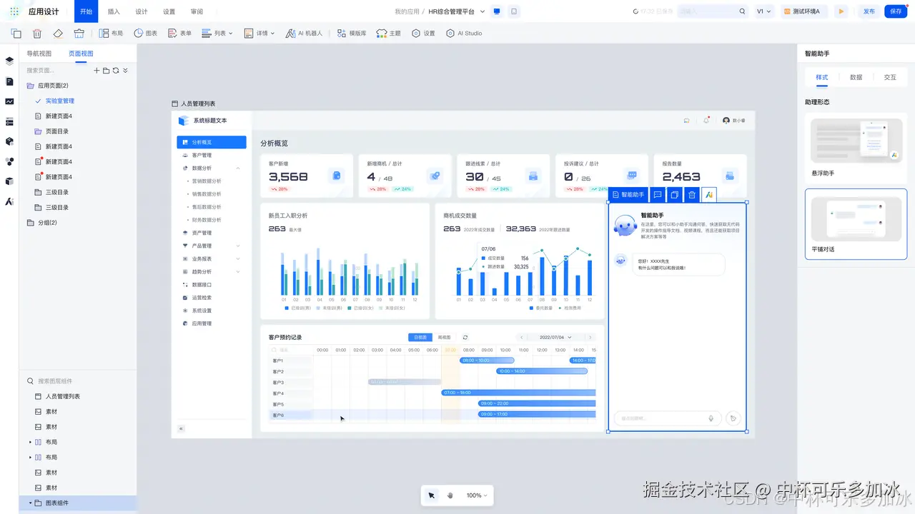Switch to the 设置 top tab
The height and width of the screenshot is (514, 915).
169,11
